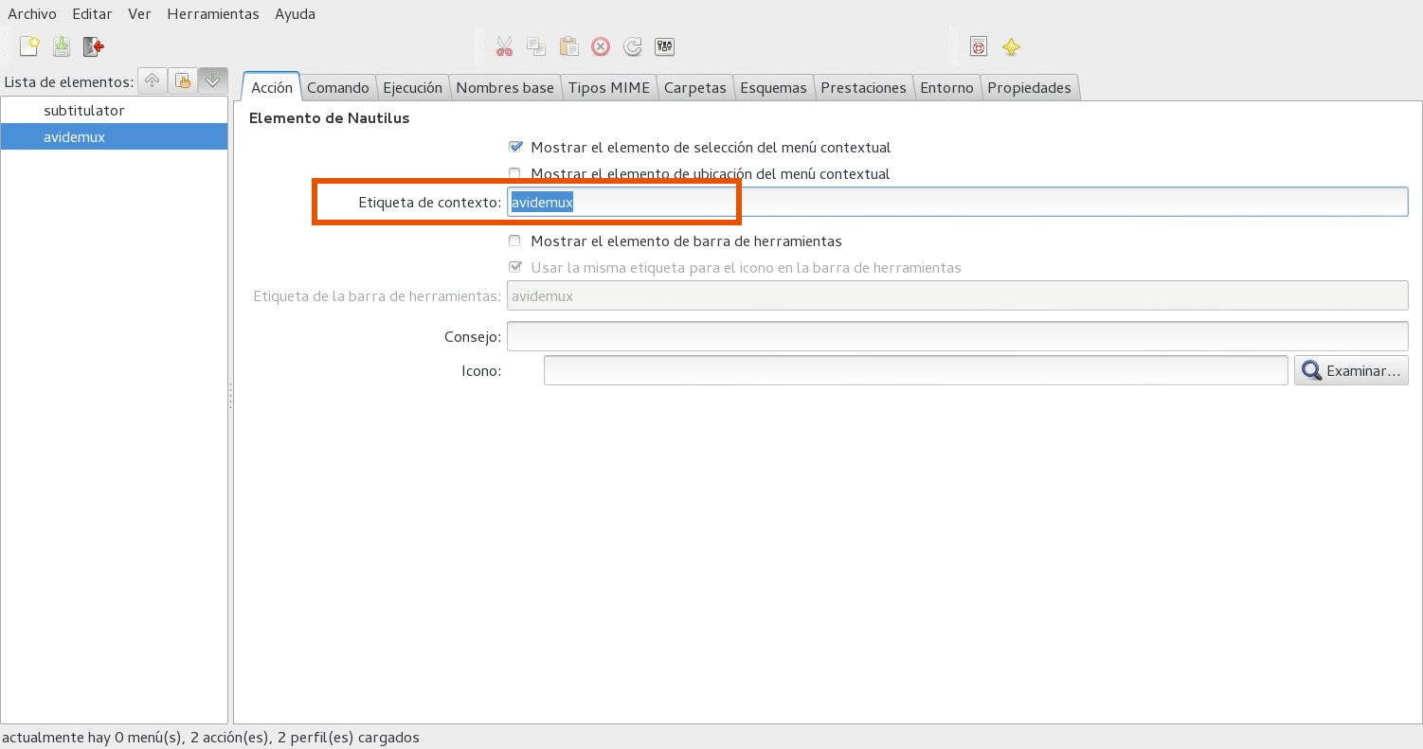Copy the selected item via the toolbar icon
The height and width of the screenshot is (749, 1423).
click(x=536, y=46)
